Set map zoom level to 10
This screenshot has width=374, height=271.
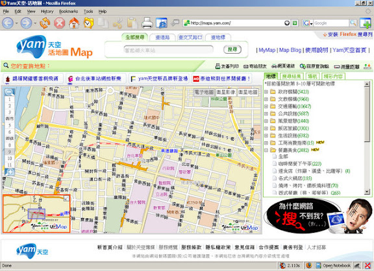point(10,158)
